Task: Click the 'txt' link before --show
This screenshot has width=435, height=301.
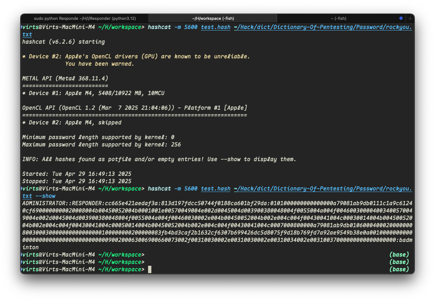Action: tap(27, 196)
